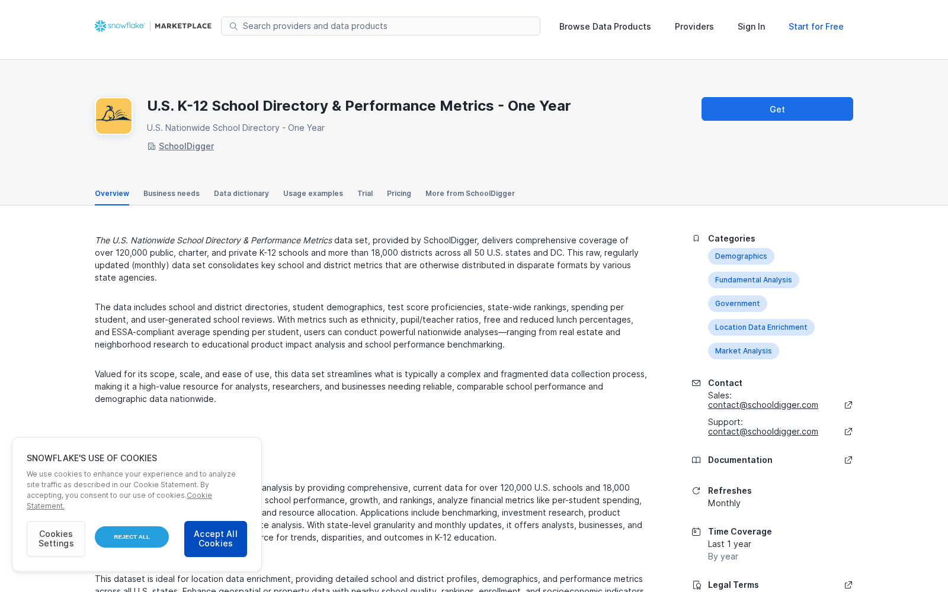Switch to the Trial tab

[365, 194]
